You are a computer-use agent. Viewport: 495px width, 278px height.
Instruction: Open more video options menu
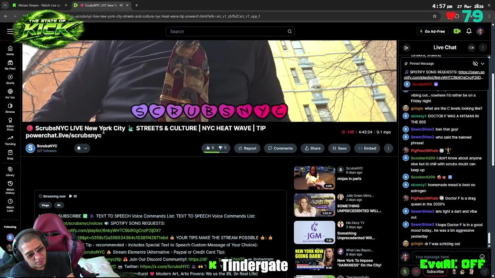[x=388, y=148]
